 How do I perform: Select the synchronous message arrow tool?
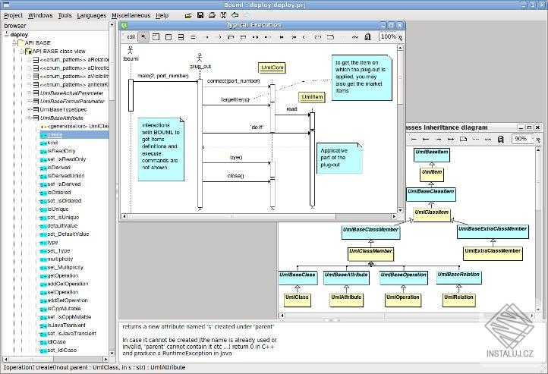click(206, 37)
